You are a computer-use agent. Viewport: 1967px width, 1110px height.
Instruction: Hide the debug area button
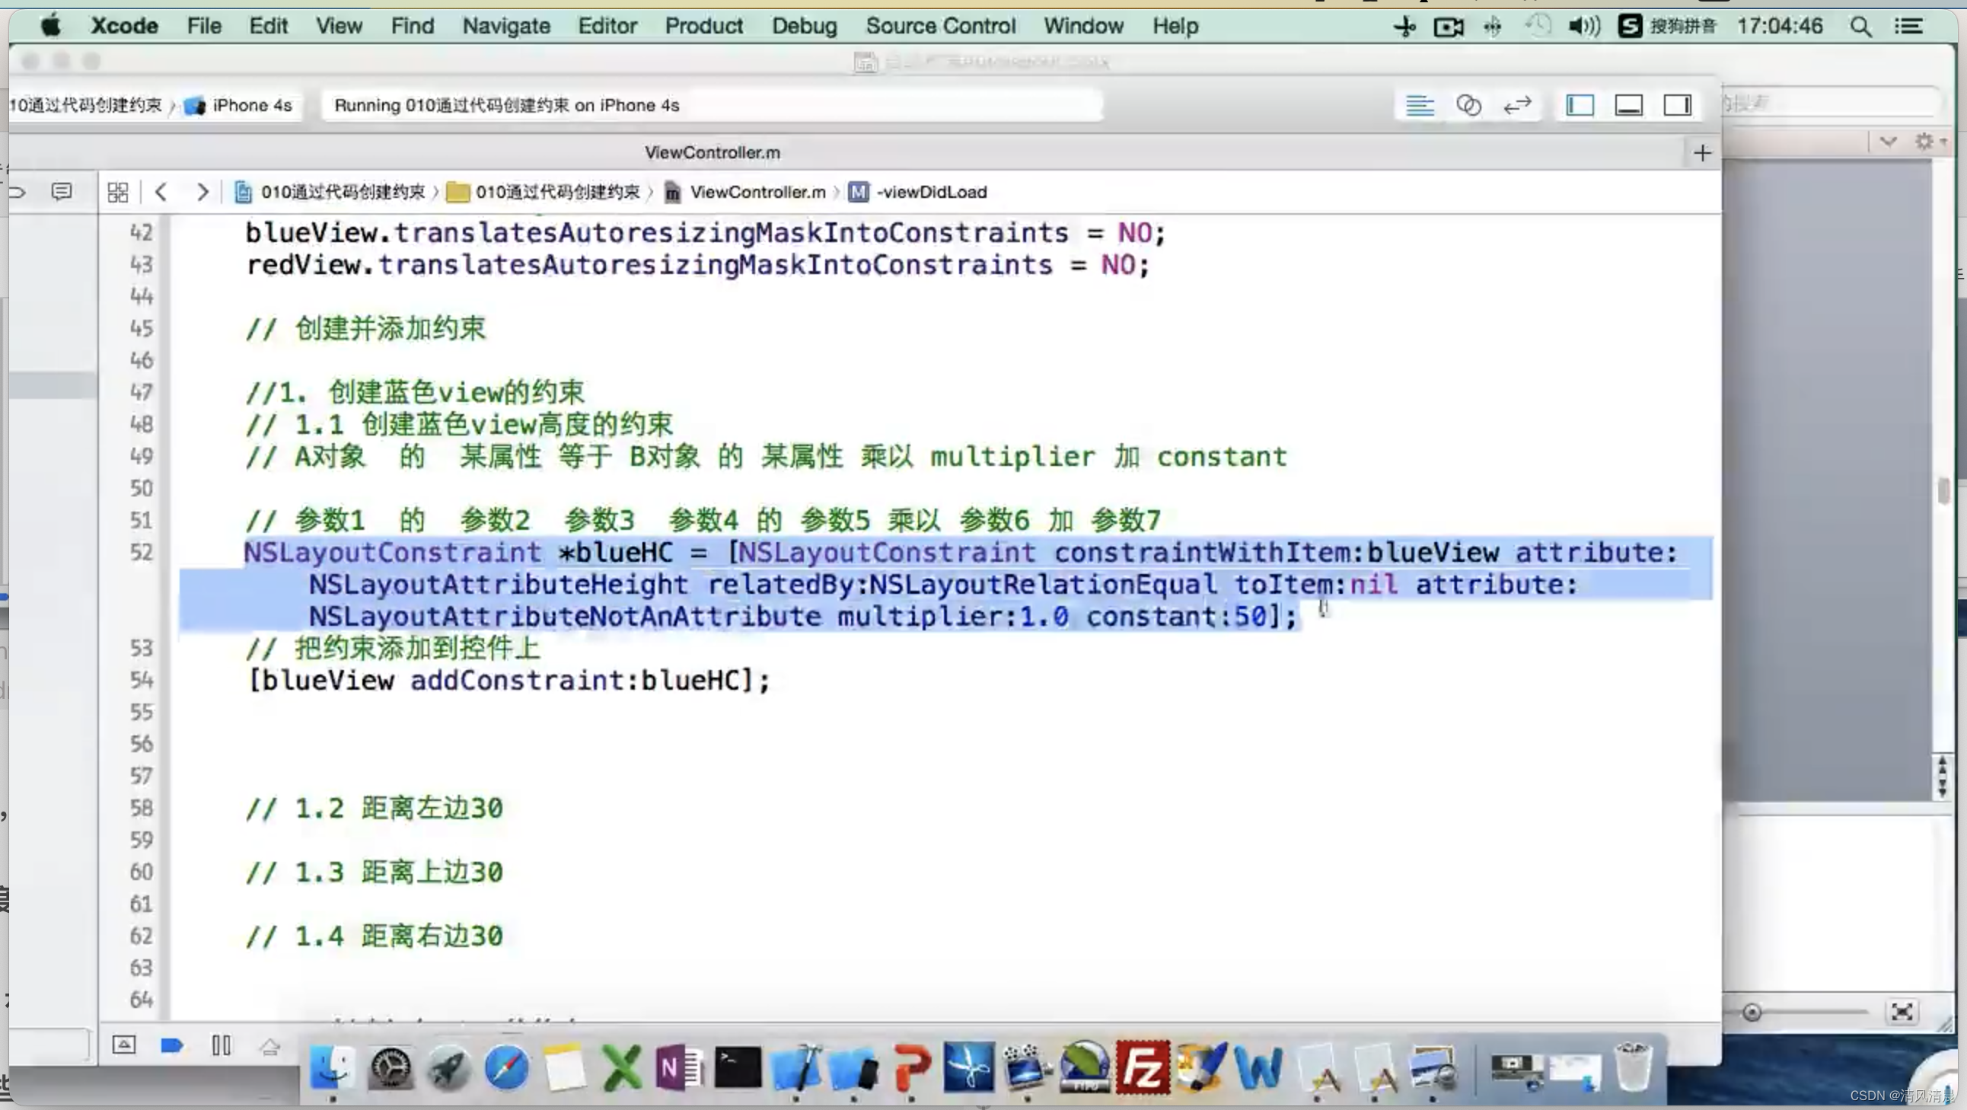pyautogui.click(x=124, y=1045)
